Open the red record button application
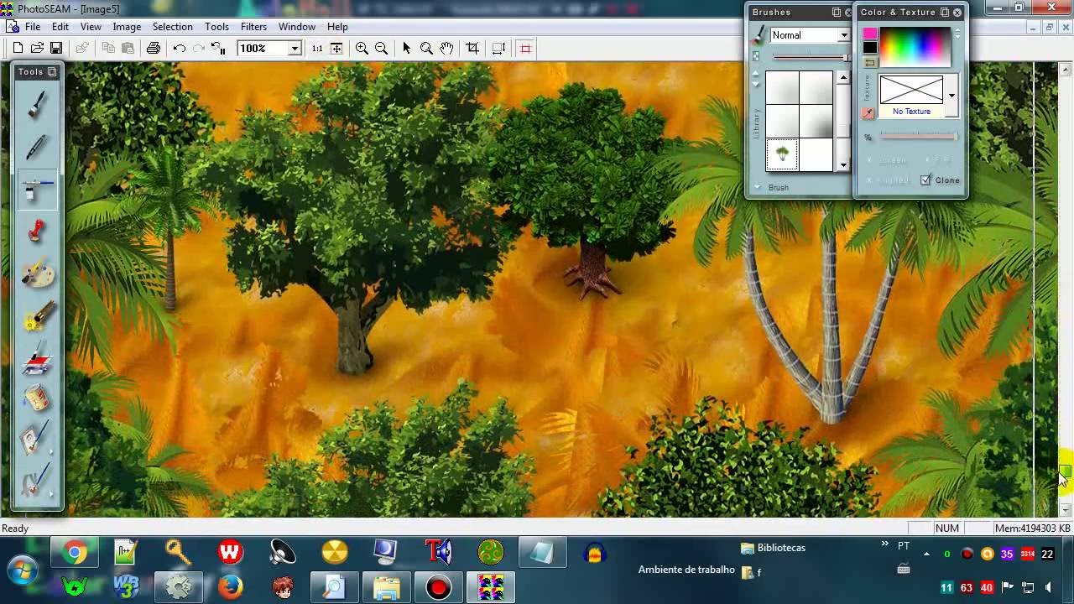This screenshot has width=1074, height=604. point(438,587)
